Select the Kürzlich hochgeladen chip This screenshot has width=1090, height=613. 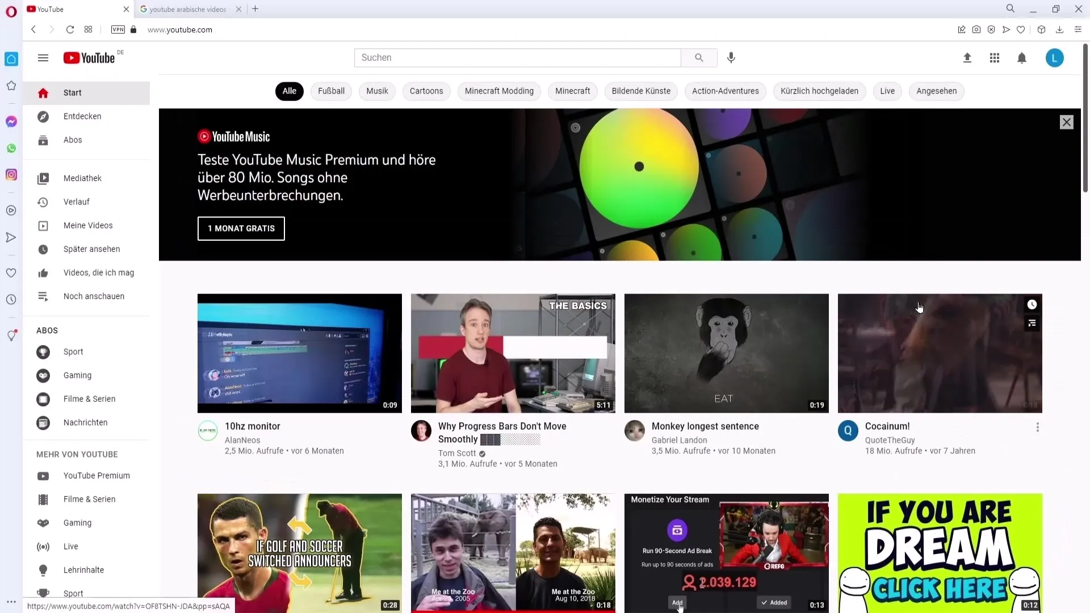click(819, 91)
